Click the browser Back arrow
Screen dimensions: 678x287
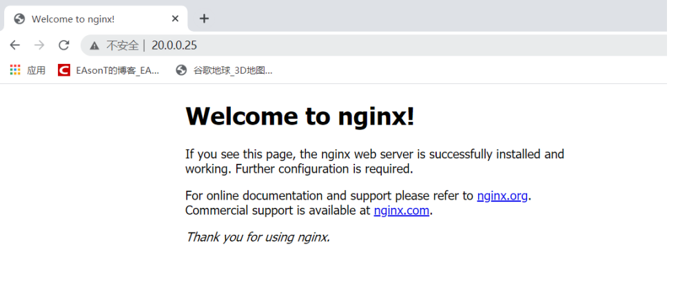coord(15,45)
